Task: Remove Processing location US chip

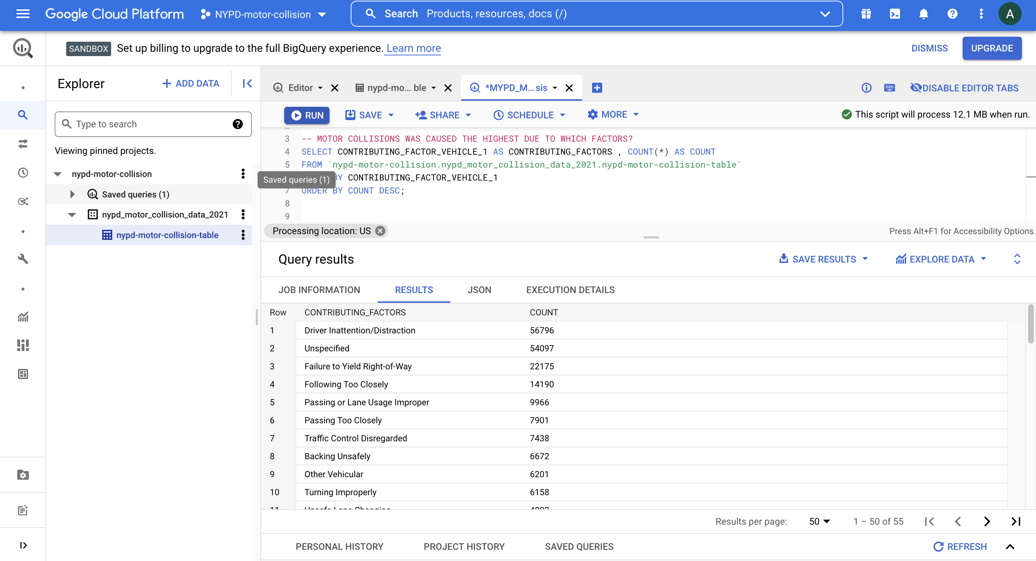Action: [x=380, y=231]
